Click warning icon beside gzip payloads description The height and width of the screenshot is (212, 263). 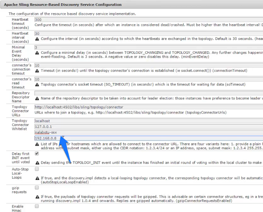click(37, 197)
